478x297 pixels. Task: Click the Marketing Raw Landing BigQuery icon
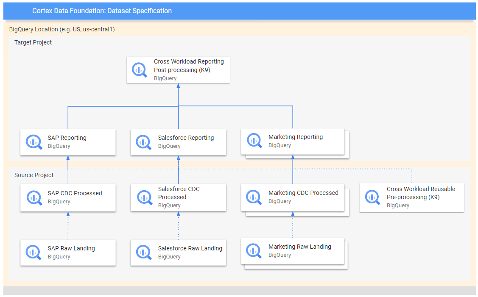click(254, 251)
